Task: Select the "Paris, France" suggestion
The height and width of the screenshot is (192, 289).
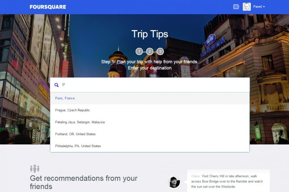Action: coord(65,98)
